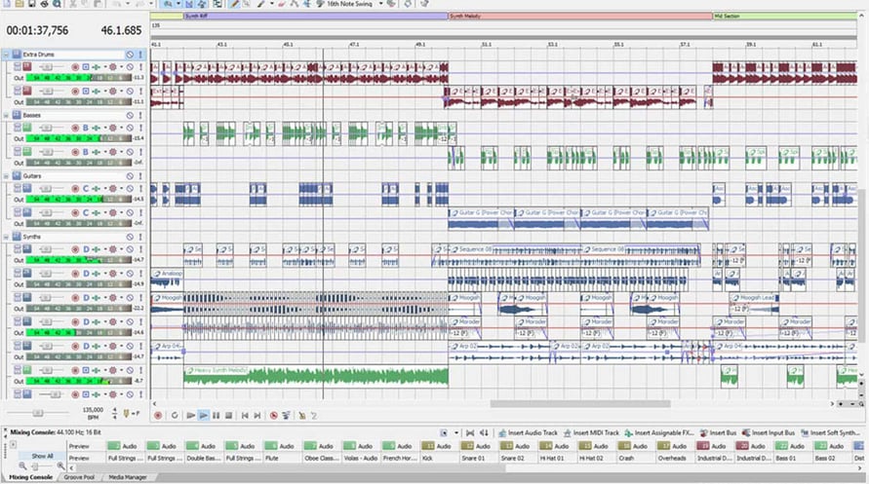Click the Save icon in top toolbar
Viewport: 869px width, 484px height.
click(31, 3)
